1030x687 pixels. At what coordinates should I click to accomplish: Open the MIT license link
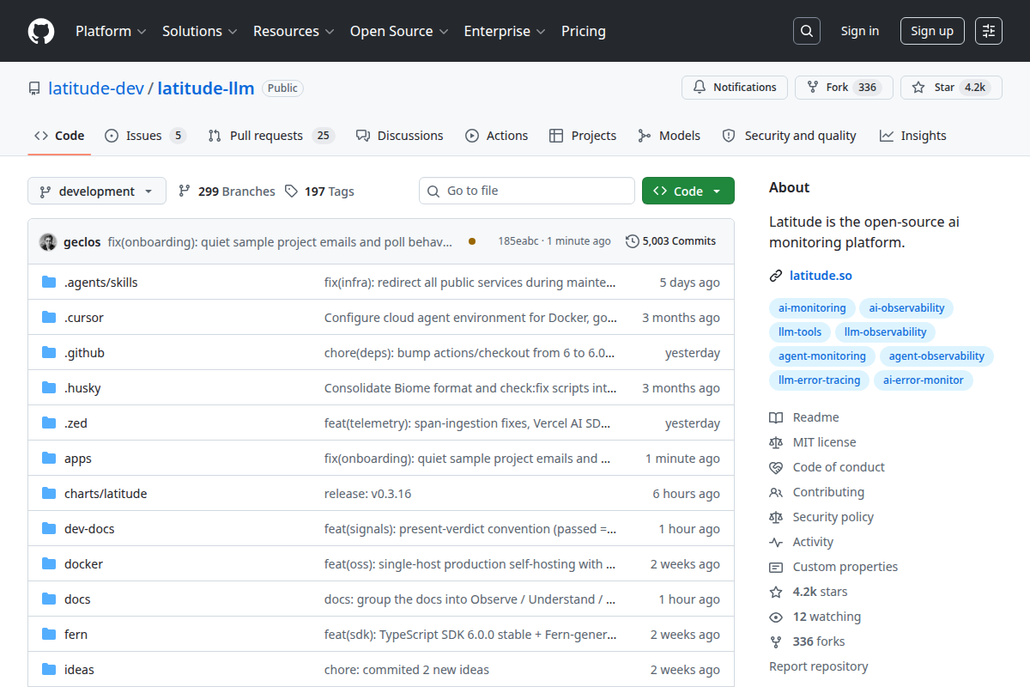824,442
